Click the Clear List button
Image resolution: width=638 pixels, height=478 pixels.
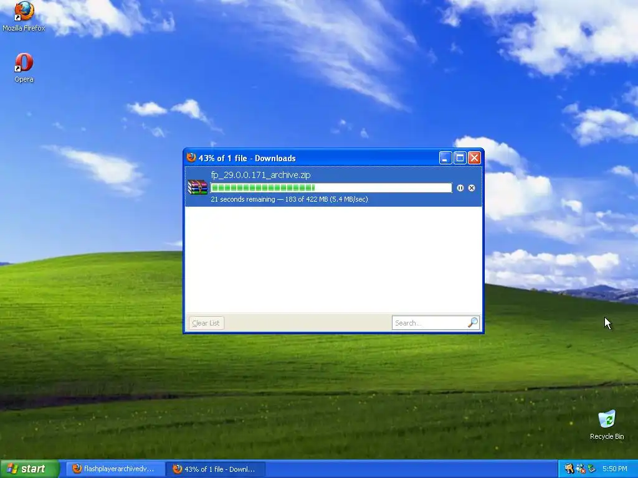point(206,323)
